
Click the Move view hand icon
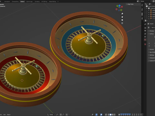pos(122,17)
